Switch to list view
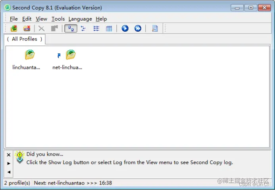This screenshot has height=190, width=275. point(96,28)
